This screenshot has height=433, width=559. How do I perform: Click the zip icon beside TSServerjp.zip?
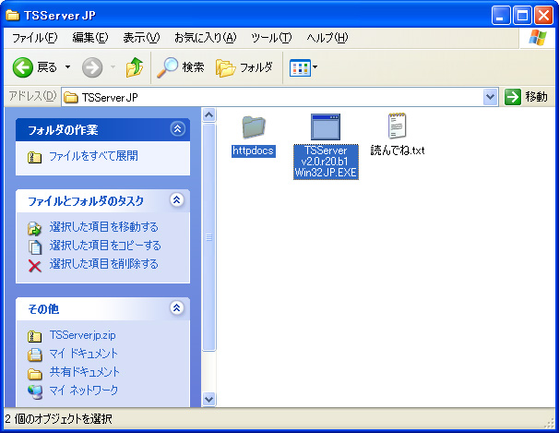[34, 336]
